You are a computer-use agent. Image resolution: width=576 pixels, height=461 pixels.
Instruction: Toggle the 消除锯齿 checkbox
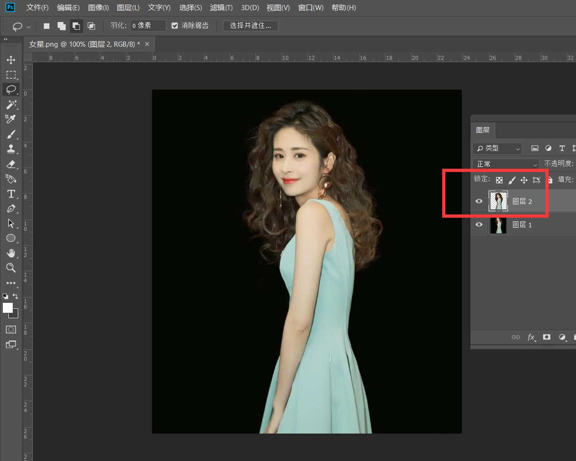click(x=174, y=26)
